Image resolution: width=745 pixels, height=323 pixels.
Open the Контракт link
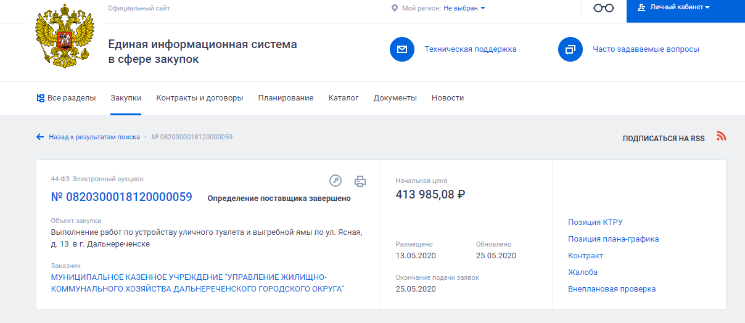pos(585,256)
